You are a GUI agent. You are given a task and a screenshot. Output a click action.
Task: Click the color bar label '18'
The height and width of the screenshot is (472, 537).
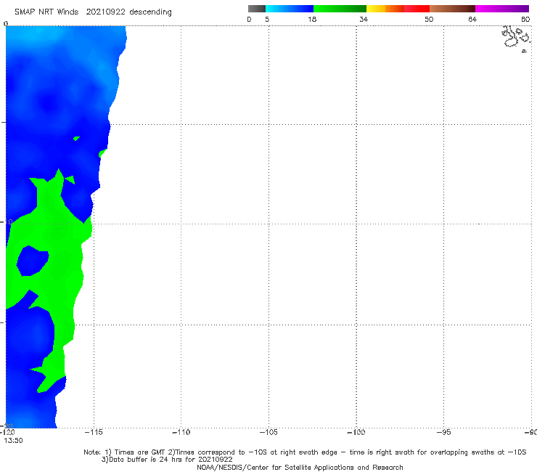tap(312, 20)
